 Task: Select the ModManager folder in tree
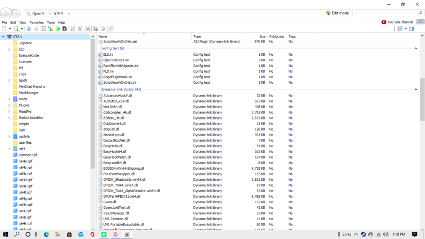click(28, 93)
